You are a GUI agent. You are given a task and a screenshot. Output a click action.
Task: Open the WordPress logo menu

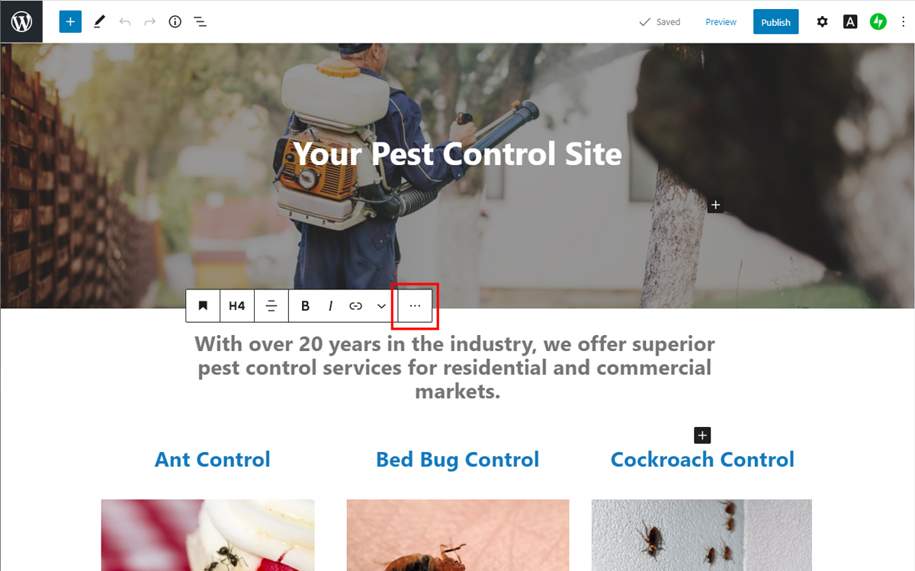pos(21,21)
